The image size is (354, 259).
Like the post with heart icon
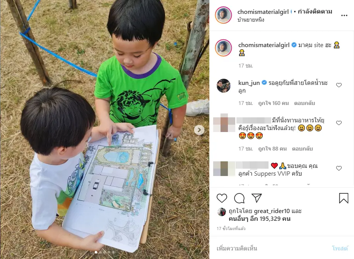(x=222, y=198)
